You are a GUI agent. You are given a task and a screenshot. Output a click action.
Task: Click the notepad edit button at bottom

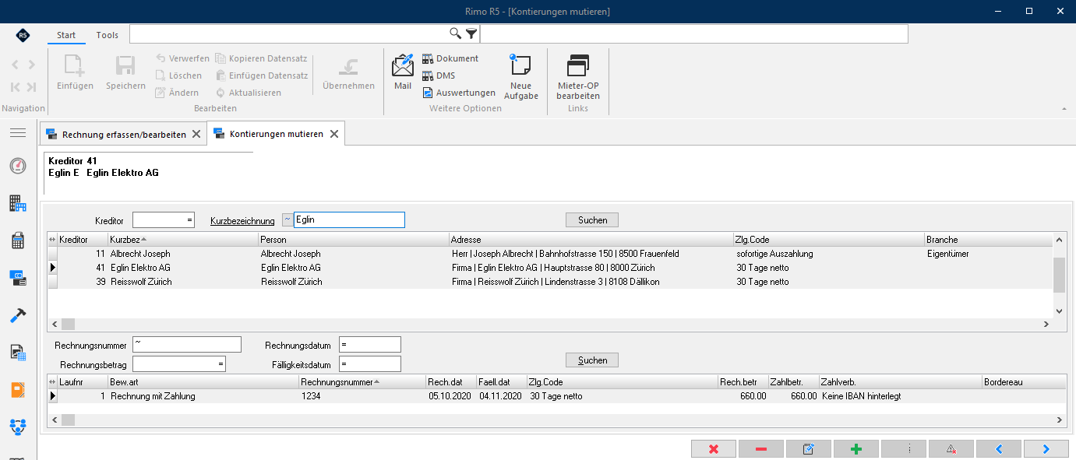808,449
